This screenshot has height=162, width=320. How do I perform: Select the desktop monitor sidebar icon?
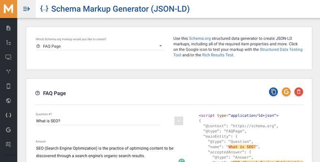click(9, 57)
